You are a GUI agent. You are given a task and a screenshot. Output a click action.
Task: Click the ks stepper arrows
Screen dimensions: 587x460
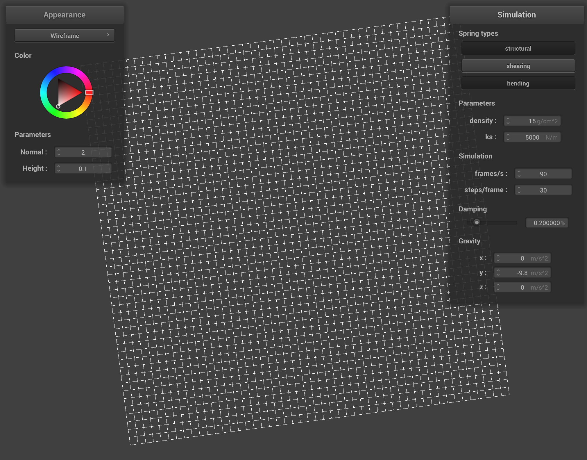[508, 137]
